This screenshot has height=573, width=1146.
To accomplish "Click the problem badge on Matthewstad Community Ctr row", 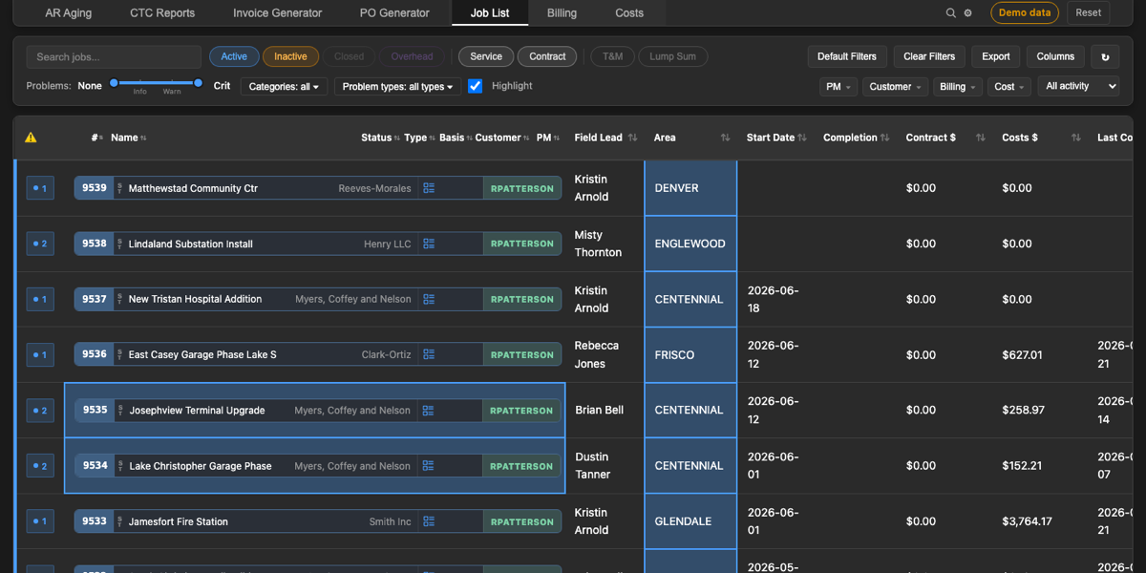I will (40, 188).
